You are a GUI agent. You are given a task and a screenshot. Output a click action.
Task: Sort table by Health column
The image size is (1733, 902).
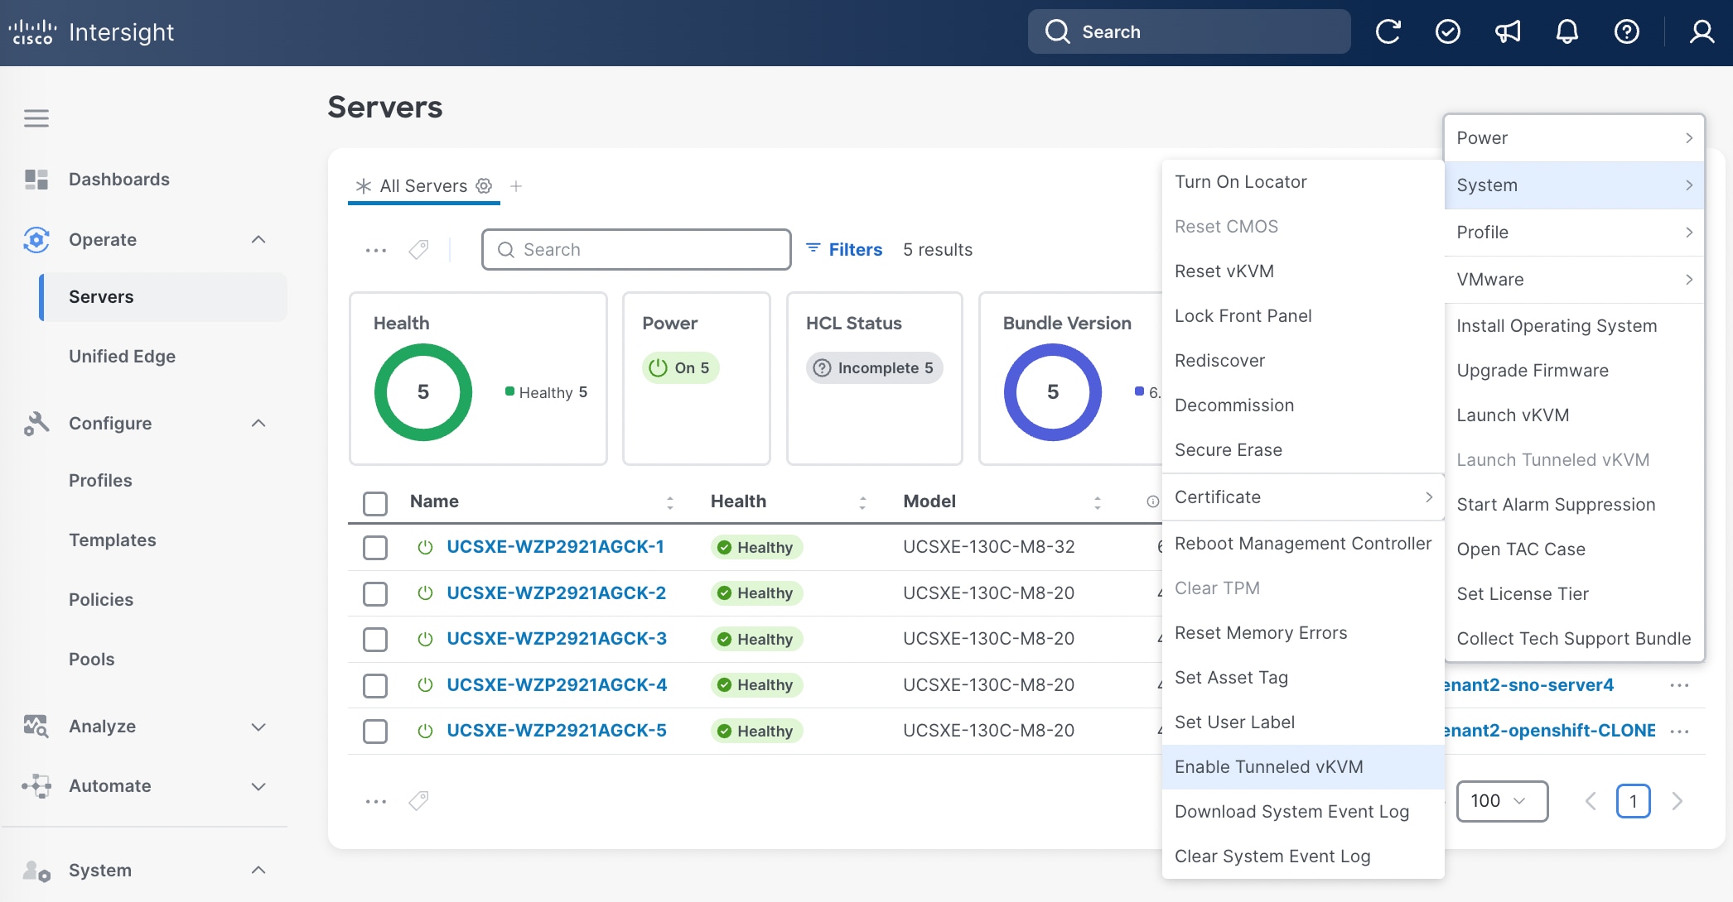click(863, 502)
